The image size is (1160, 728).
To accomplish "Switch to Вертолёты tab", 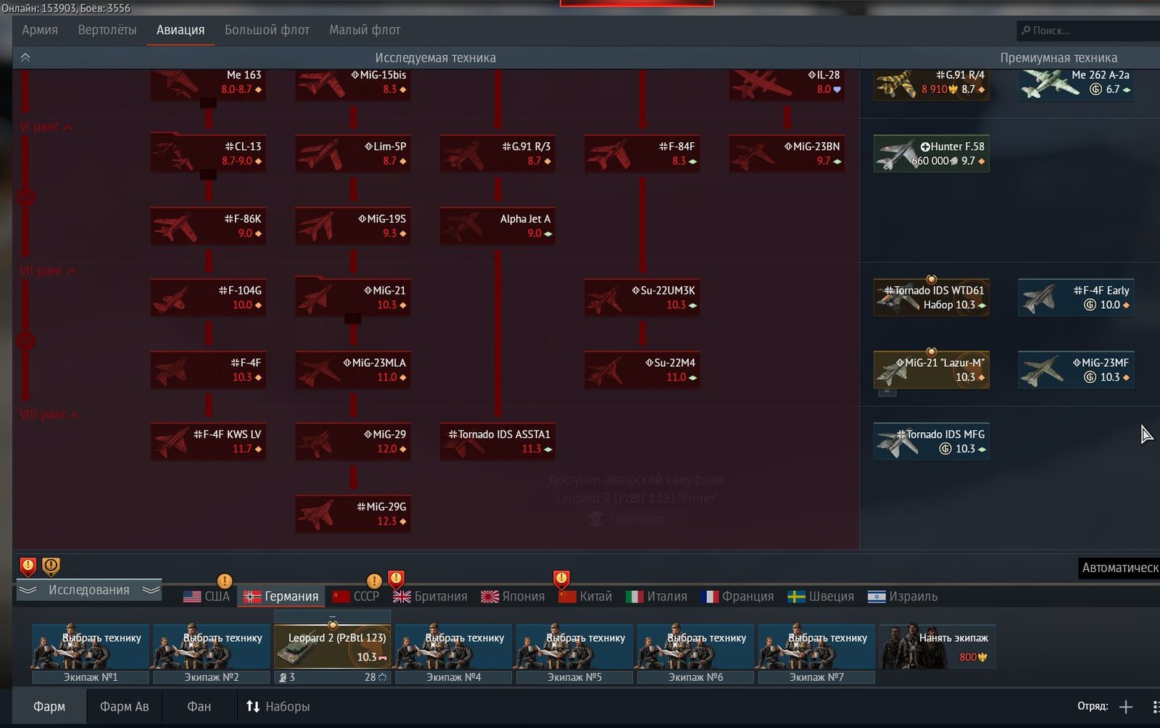I will pos(107,30).
